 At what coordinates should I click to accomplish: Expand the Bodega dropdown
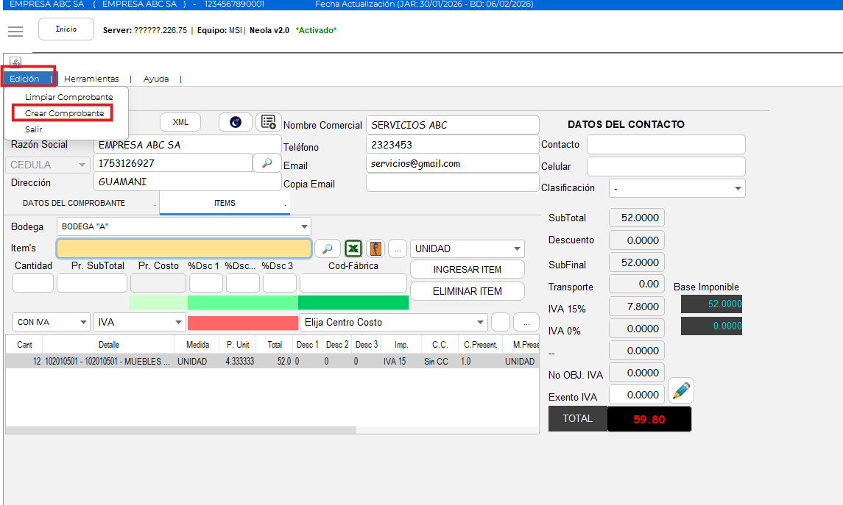pos(304,226)
